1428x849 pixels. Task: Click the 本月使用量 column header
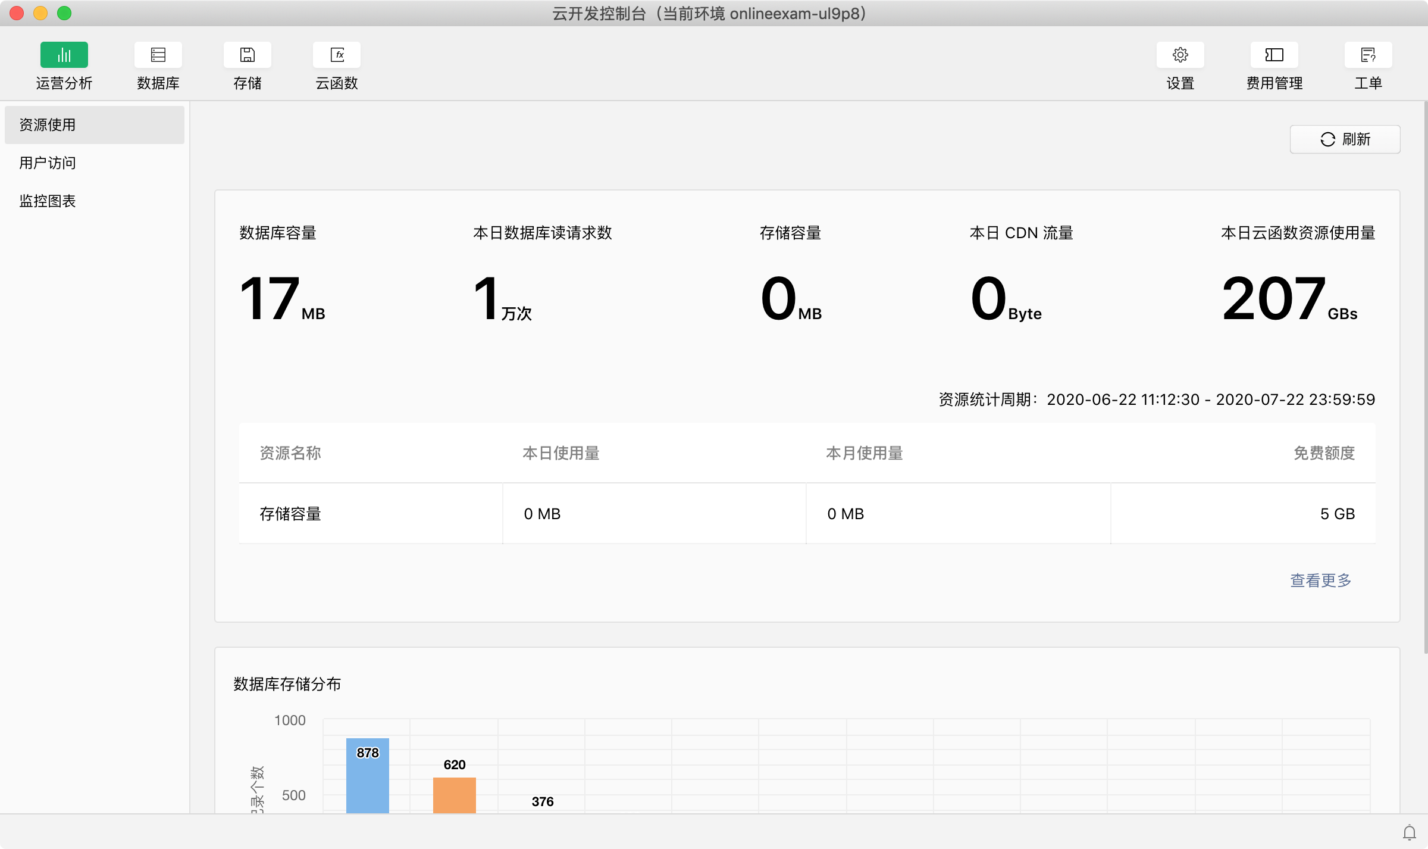[x=864, y=453]
